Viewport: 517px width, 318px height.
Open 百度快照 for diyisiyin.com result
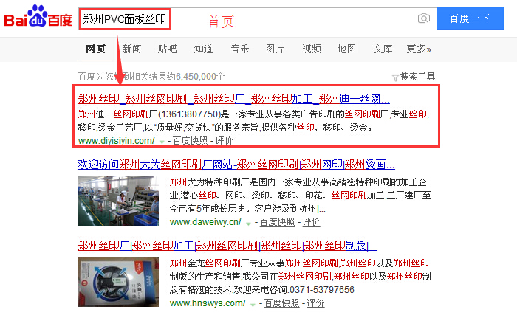(191, 141)
